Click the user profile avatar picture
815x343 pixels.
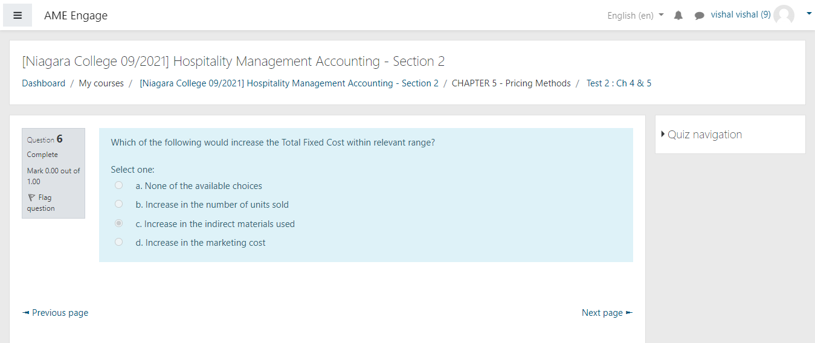pyautogui.click(x=784, y=15)
